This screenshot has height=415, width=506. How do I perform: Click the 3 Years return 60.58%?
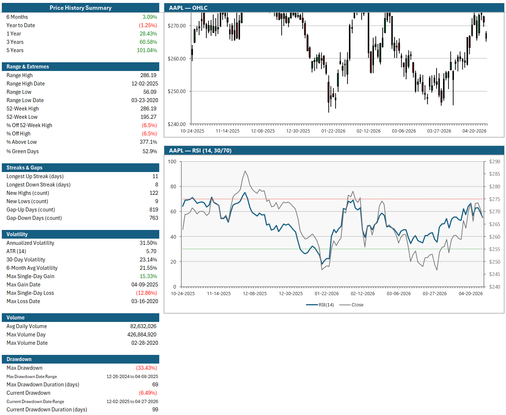click(148, 42)
